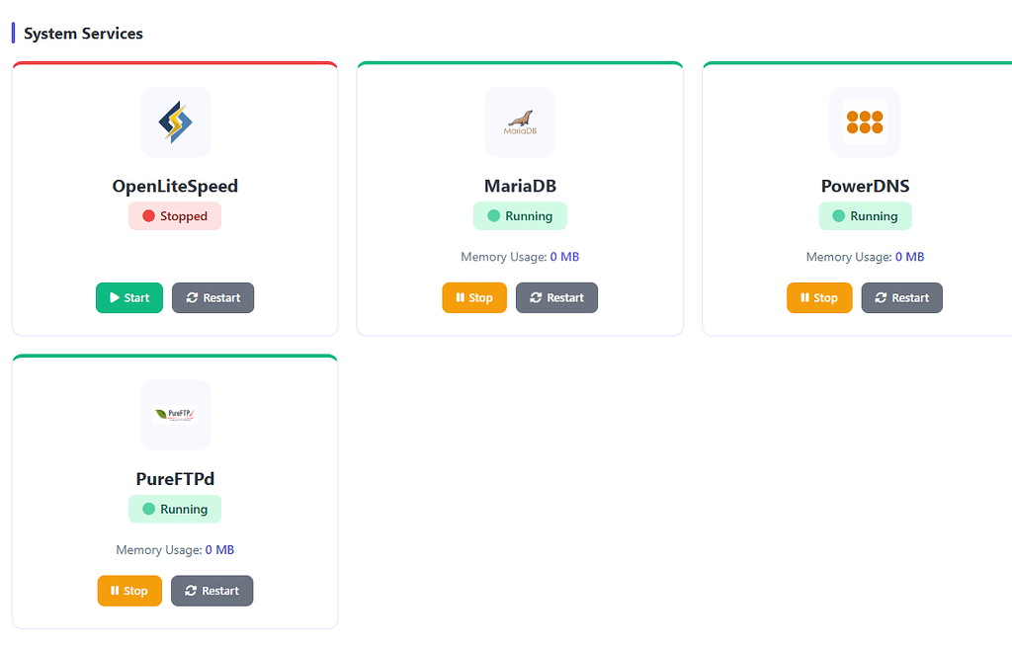Stop the PowerDNS service
1012x647 pixels.
[x=819, y=297]
